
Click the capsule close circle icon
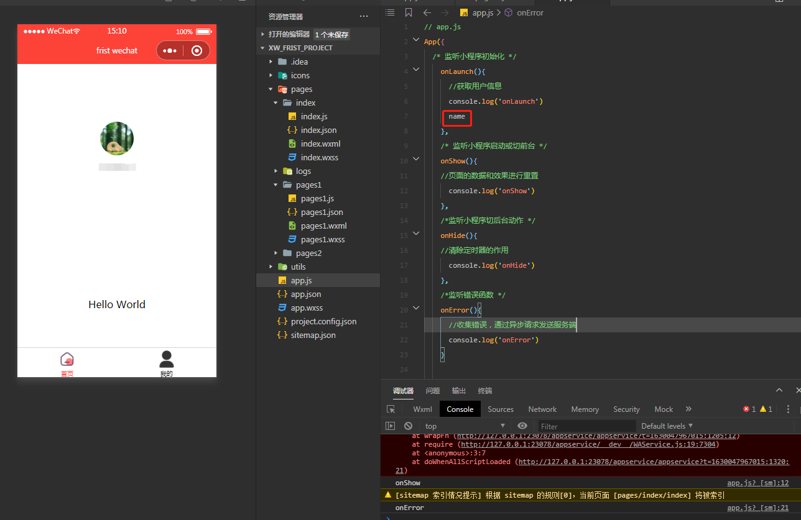(x=197, y=51)
